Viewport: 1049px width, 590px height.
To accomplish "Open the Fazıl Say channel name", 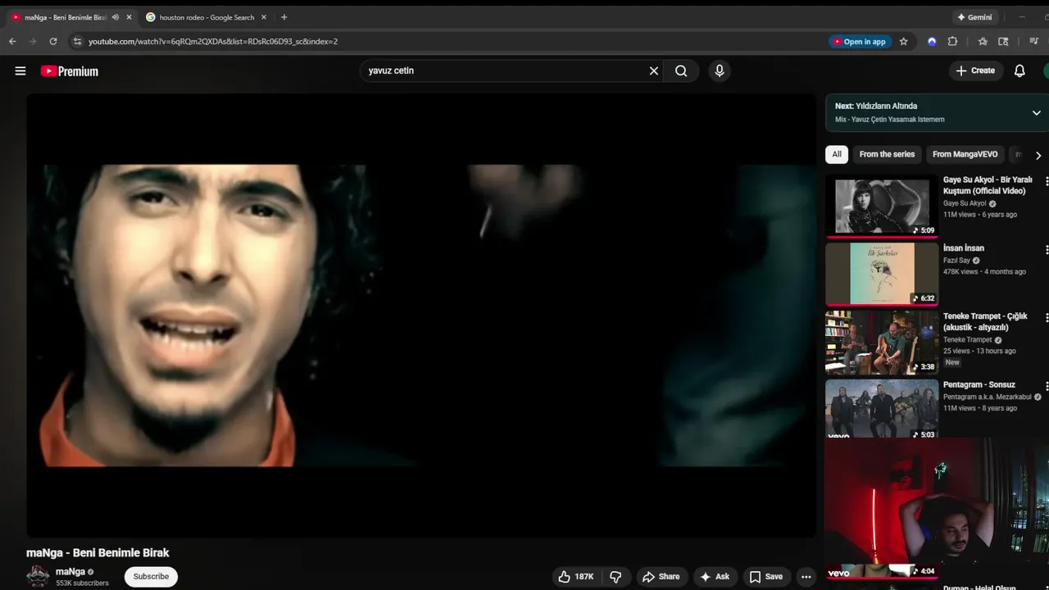I will (956, 261).
